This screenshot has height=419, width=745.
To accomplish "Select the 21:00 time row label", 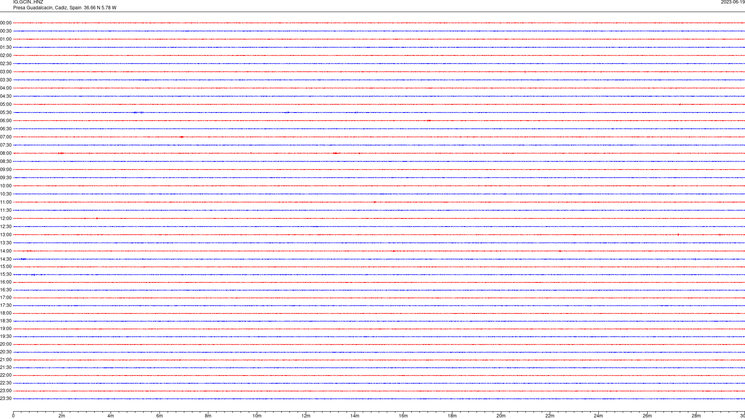I will pos(6,360).
